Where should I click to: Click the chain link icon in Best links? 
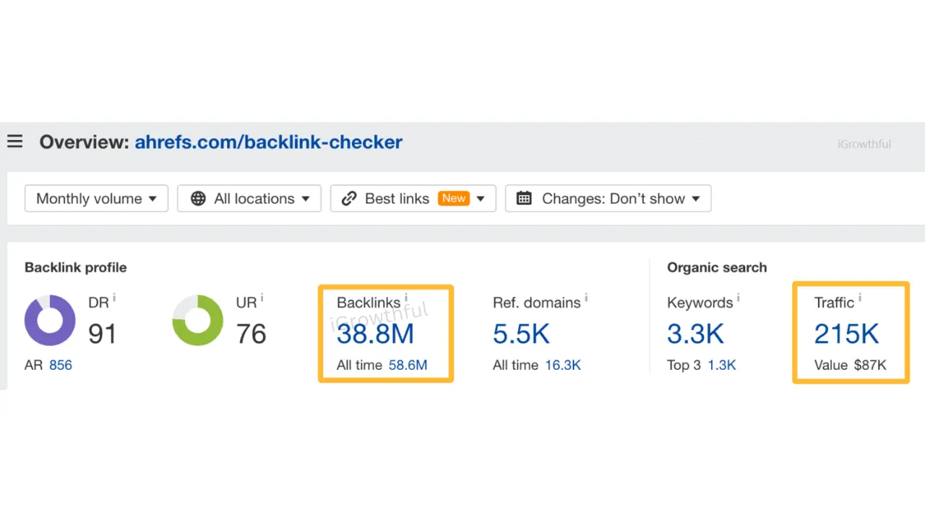349,199
